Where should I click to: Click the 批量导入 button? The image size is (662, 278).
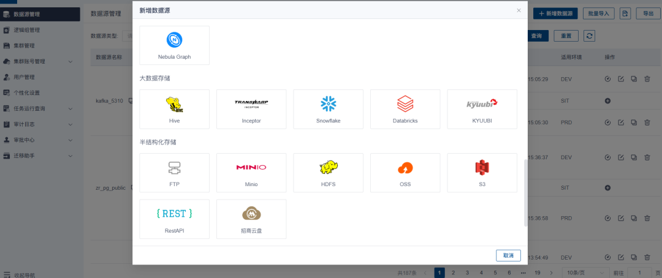(x=598, y=13)
